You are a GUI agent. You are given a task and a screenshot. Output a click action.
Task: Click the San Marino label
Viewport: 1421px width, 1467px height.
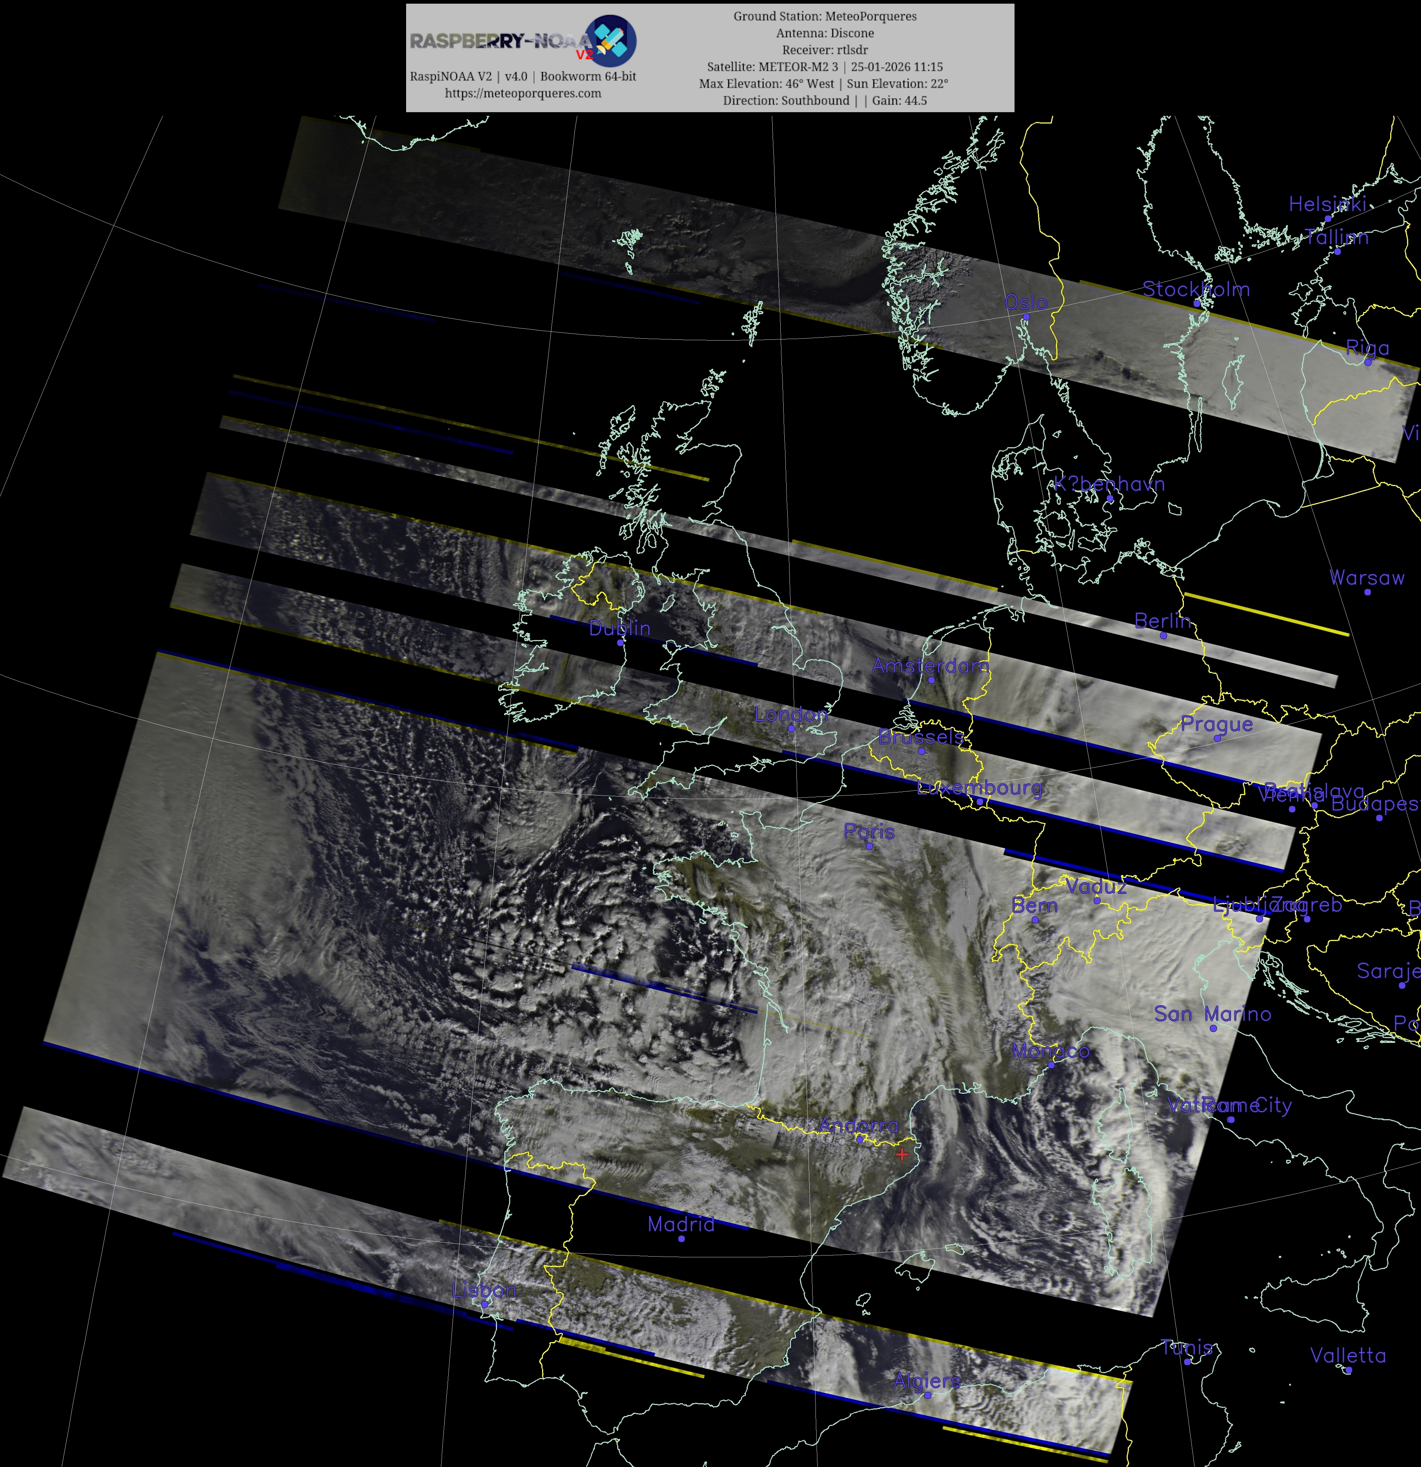point(1212,1014)
